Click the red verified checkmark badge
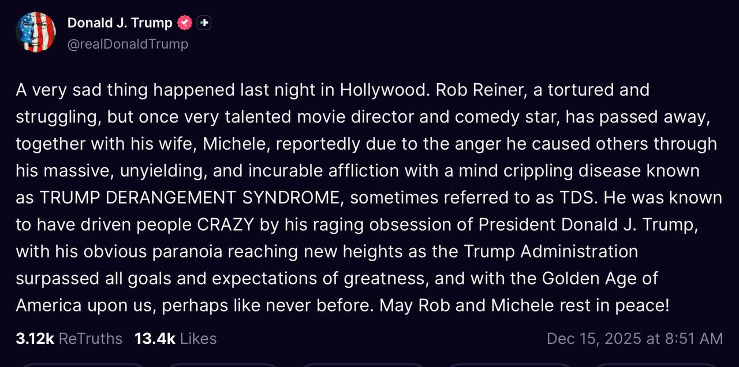 [x=184, y=23]
